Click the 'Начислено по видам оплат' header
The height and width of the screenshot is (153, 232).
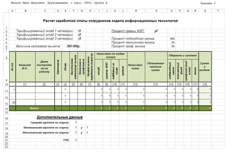(110, 55)
